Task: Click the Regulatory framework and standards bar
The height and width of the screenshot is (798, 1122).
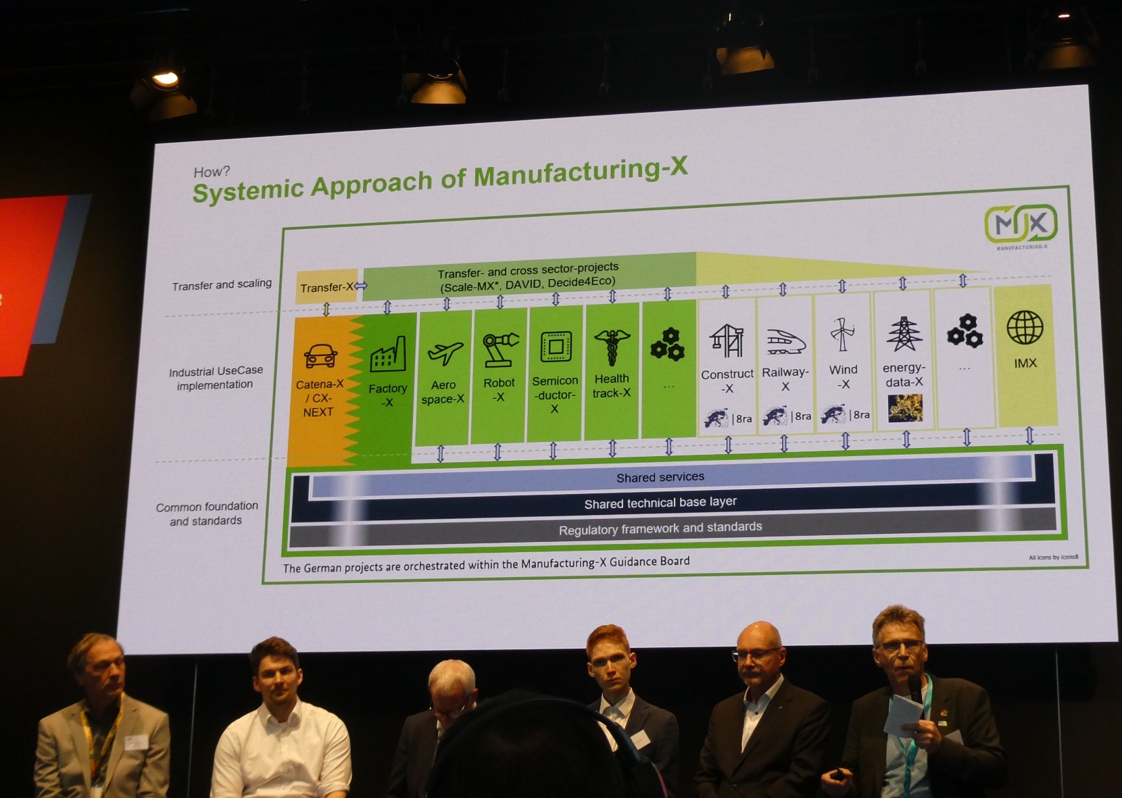Action: [673, 528]
